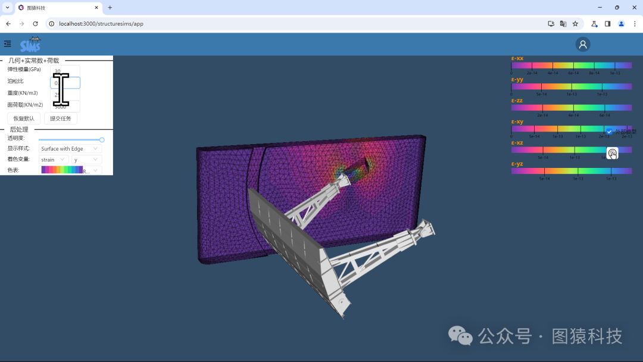Open Chrome Labs flask icon
Image resolution: width=643 pixels, height=362 pixels.
click(594, 24)
